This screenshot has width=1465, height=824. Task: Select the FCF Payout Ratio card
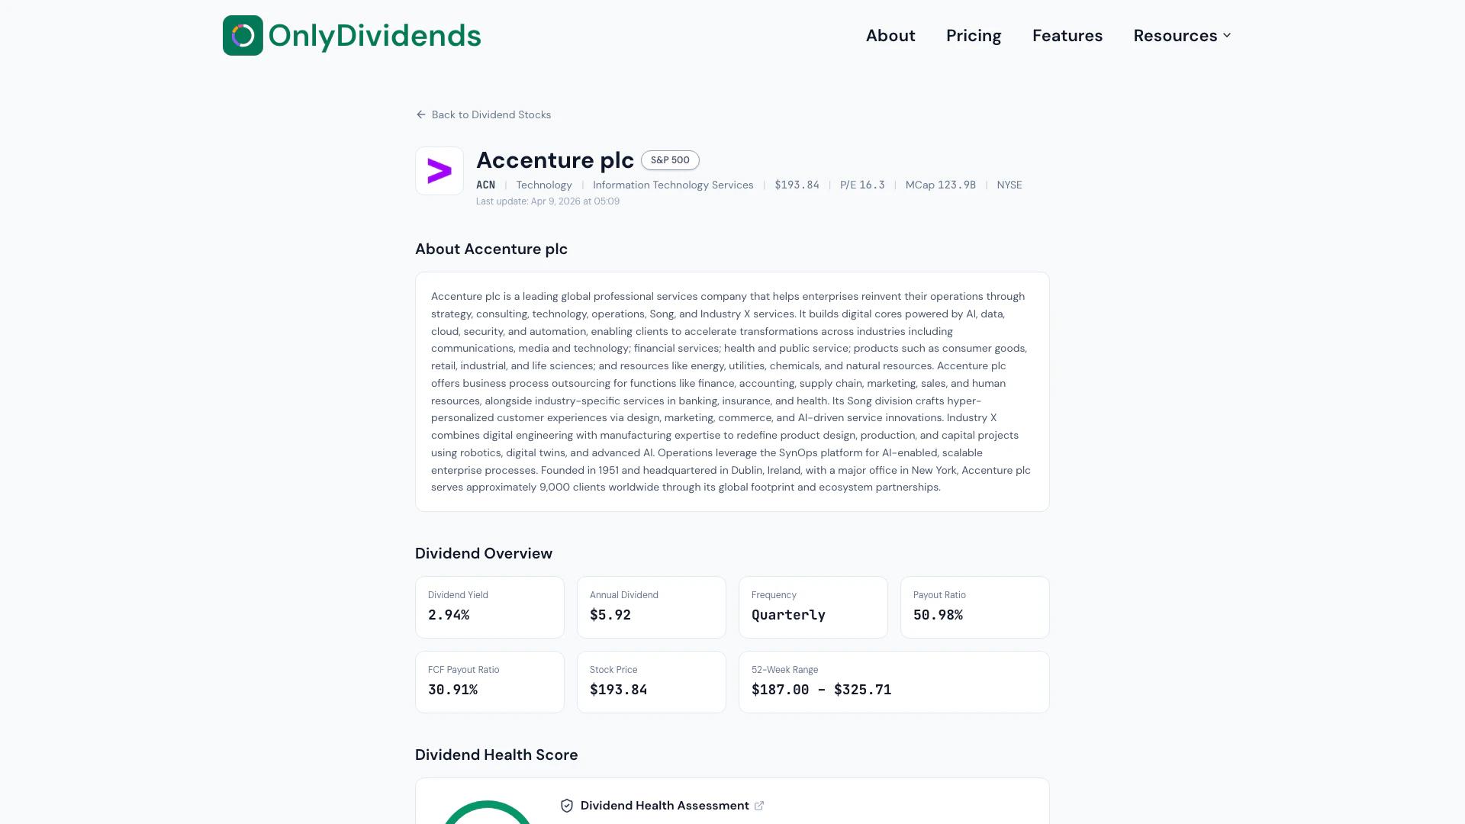pyautogui.click(x=490, y=682)
